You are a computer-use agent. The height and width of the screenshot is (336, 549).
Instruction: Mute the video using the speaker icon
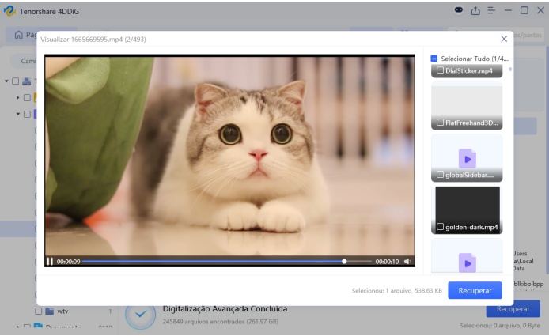coord(407,261)
